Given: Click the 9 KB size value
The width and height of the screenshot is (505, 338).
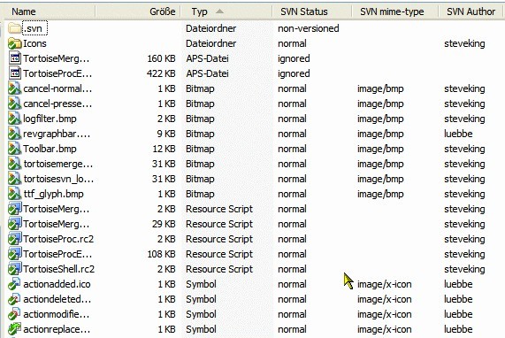Looking at the screenshot, I should point(166,134).
